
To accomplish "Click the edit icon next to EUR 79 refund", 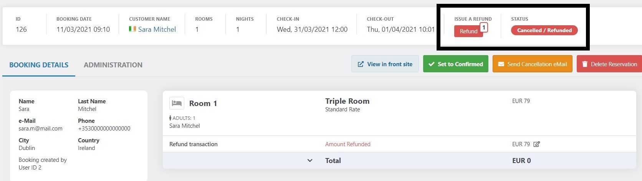I will pyautogui.click(x=536, y=144).
